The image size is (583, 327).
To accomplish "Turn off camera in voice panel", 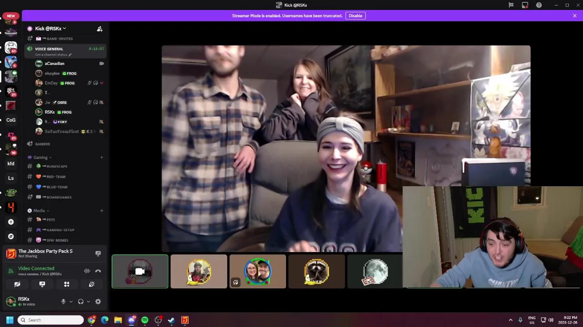I will click(x=17, y=284).
